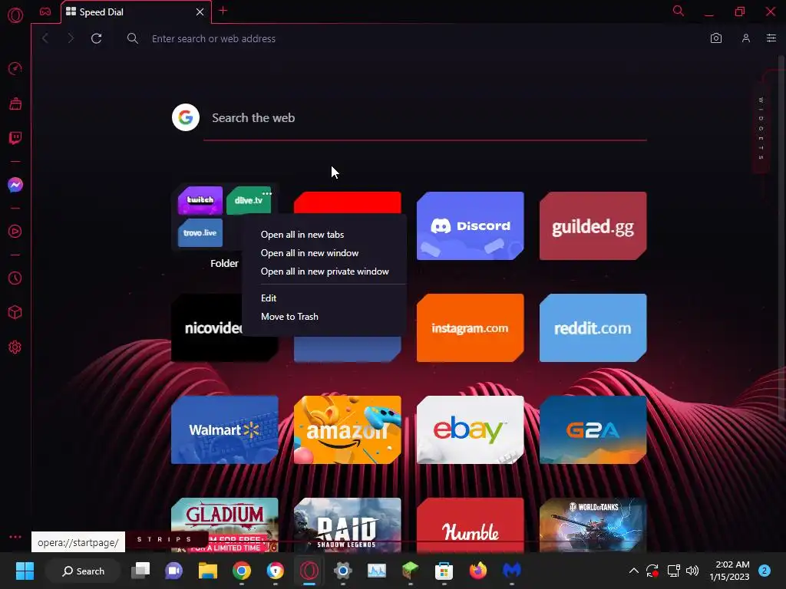The width and height of the screenshot is (786, 589).
Task: Open the Opera account profile icon
Action: click(746, 38)
